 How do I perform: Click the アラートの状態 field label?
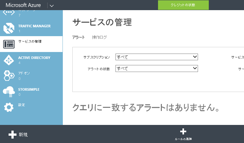pos(98,69)
